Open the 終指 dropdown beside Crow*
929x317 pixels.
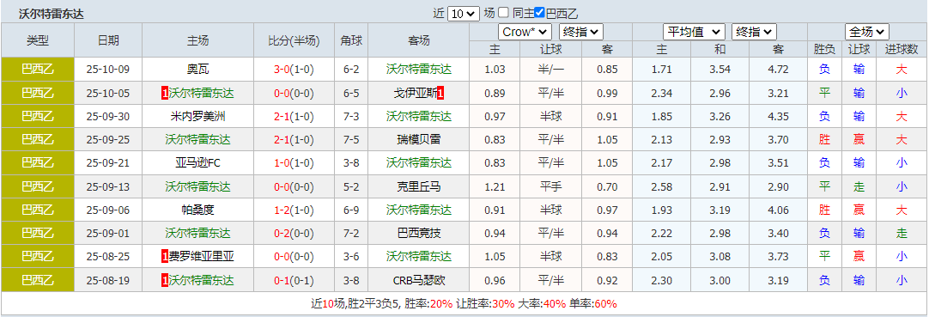pyautogui.click(x=580, y=32)
